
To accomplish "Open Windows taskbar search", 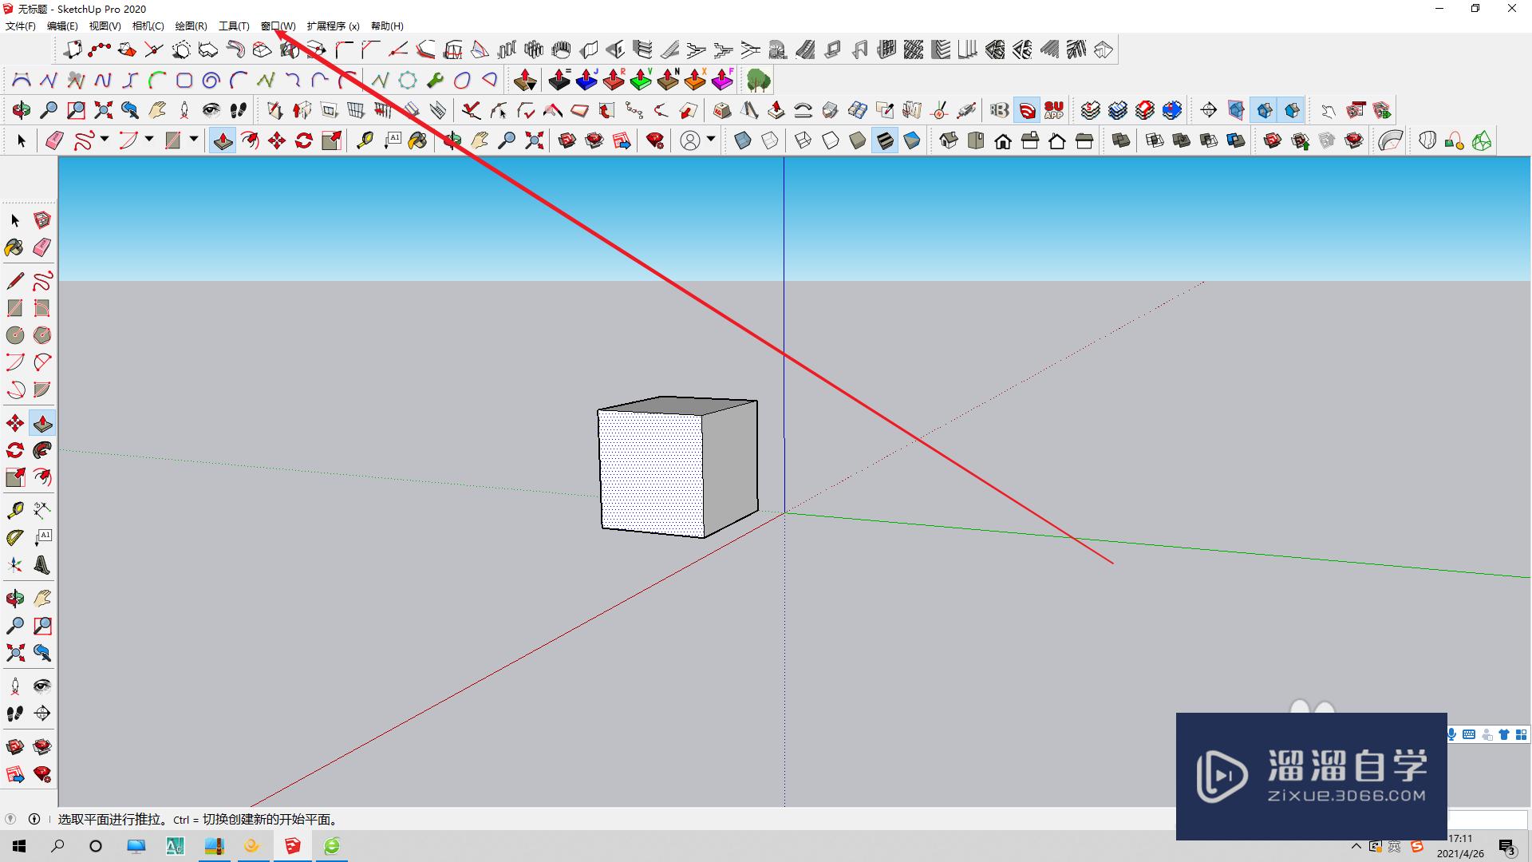I will (x=57, y=846).
